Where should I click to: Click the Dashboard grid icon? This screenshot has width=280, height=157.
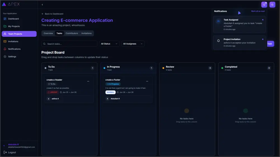click(5, 19)
